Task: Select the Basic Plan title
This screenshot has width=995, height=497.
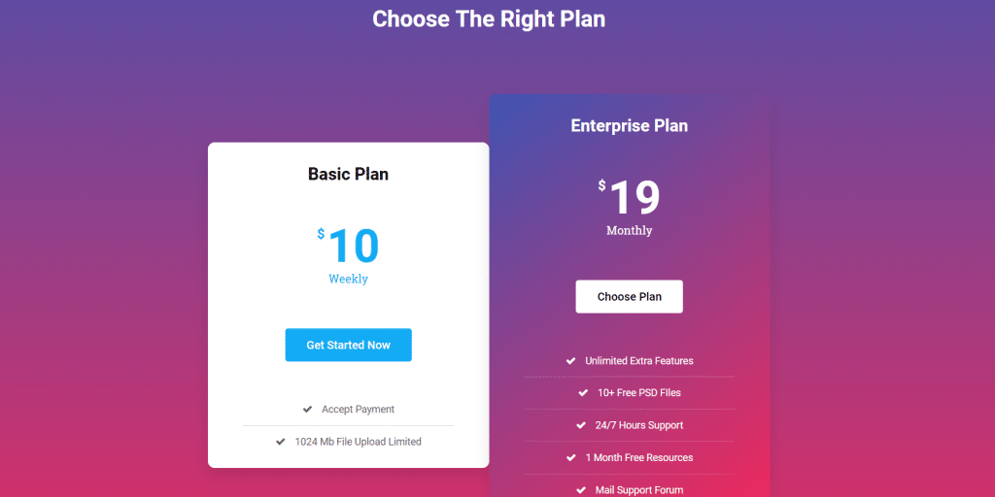Action: point(348,175)
